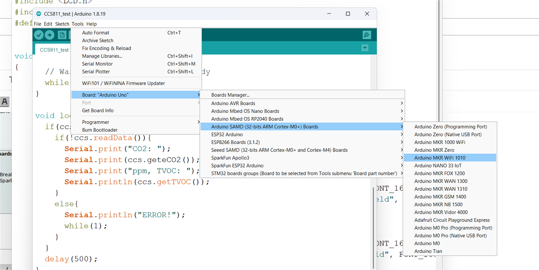Click the "A" button in the background window
This screenshot has width=539, height=270.
click(5, 102)
